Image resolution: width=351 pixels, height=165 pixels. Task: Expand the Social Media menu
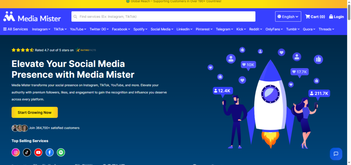click(162, 29)
